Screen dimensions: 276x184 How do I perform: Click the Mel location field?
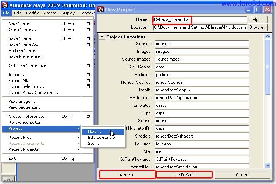(202, 151)
